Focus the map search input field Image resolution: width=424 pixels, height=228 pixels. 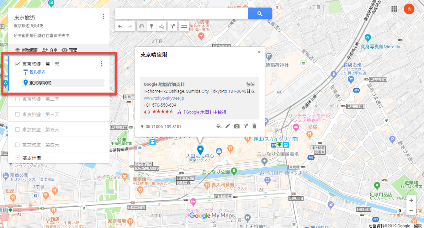(x=181, y=13)
